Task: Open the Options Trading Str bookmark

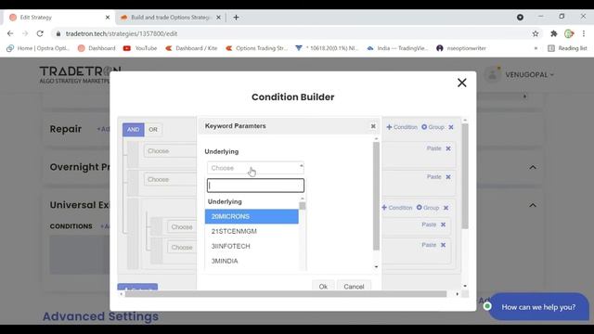Action: pos(256,48)
